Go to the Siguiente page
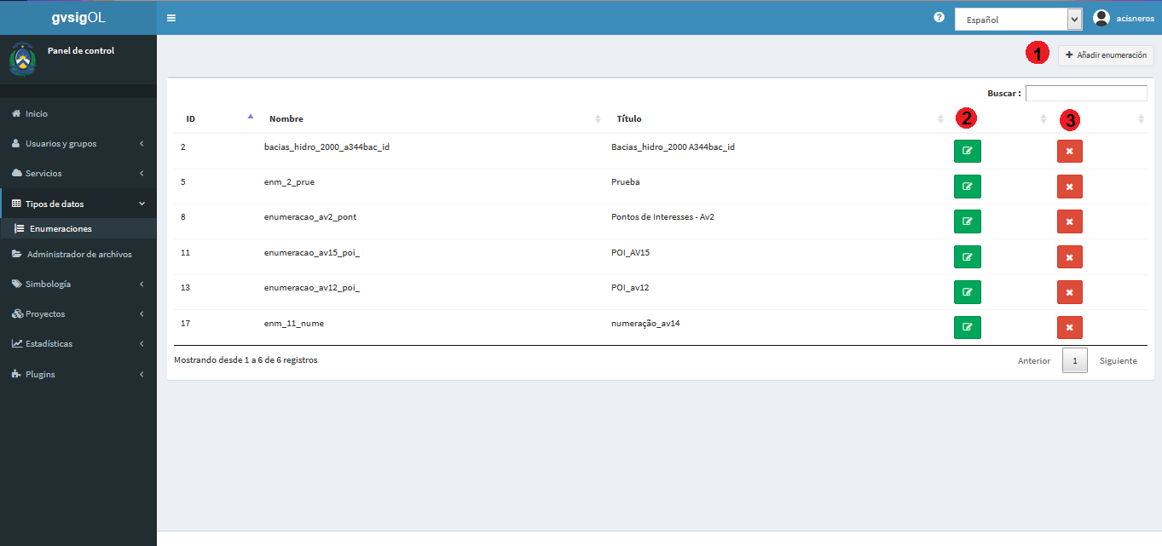This screenshot has height=546, width=1162. [x=1118, y=361]
